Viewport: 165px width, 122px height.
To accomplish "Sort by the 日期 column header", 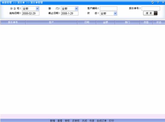I will (87, 23).
